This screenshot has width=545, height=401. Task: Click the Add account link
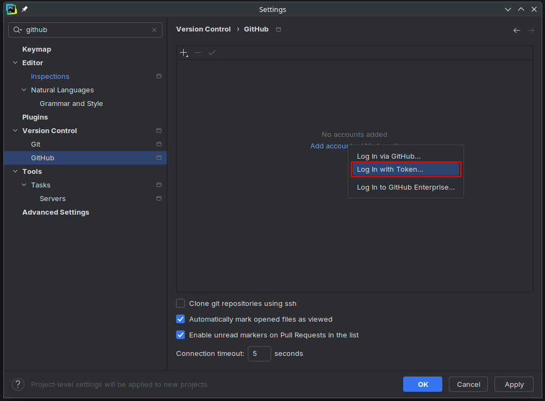point(330,146)
